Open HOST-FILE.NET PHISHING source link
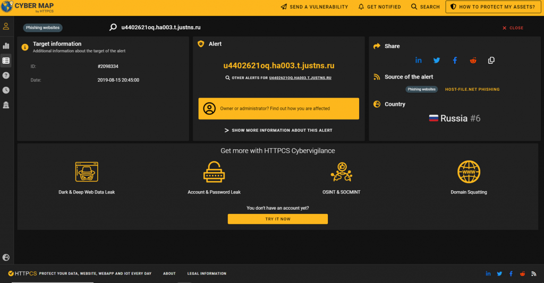Image resolution: width=544 pixels, height=283 pixels. [x=472, y=89]
